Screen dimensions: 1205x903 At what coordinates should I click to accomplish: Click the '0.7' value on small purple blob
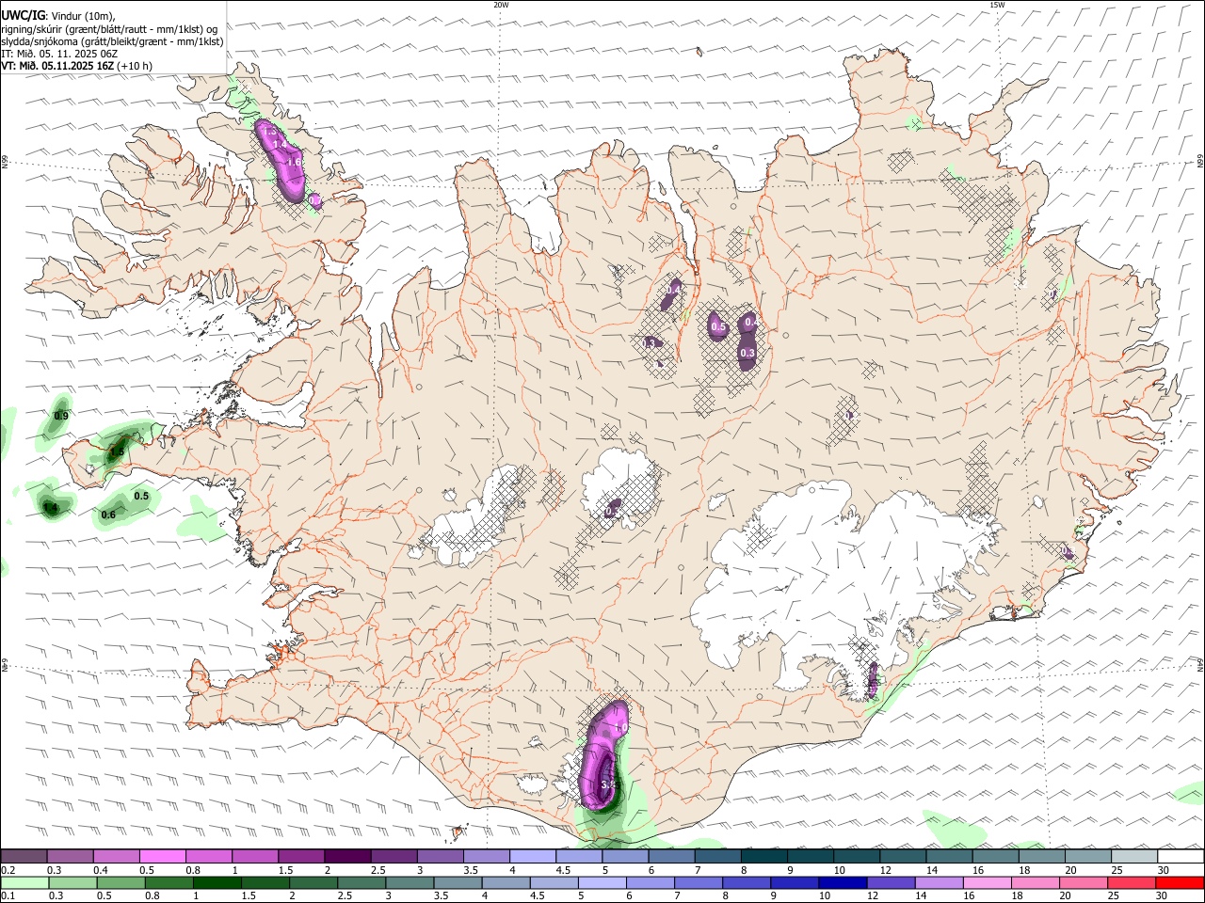pyautogui.click(x=313, y=200)
